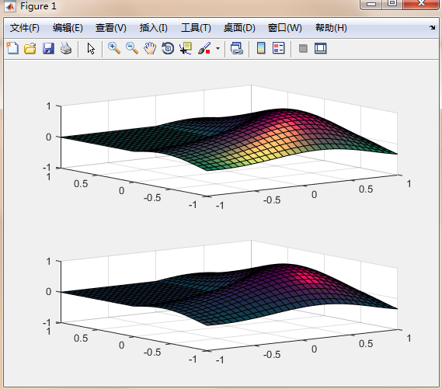Click the Link Plot toolbar icon
442x389 pixels.
click(237, 48)
